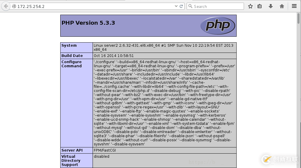
Task: Click the Server API row label
Action: coord(72,150)
